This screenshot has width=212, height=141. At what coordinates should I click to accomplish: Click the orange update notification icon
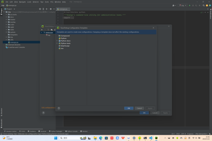207,6
